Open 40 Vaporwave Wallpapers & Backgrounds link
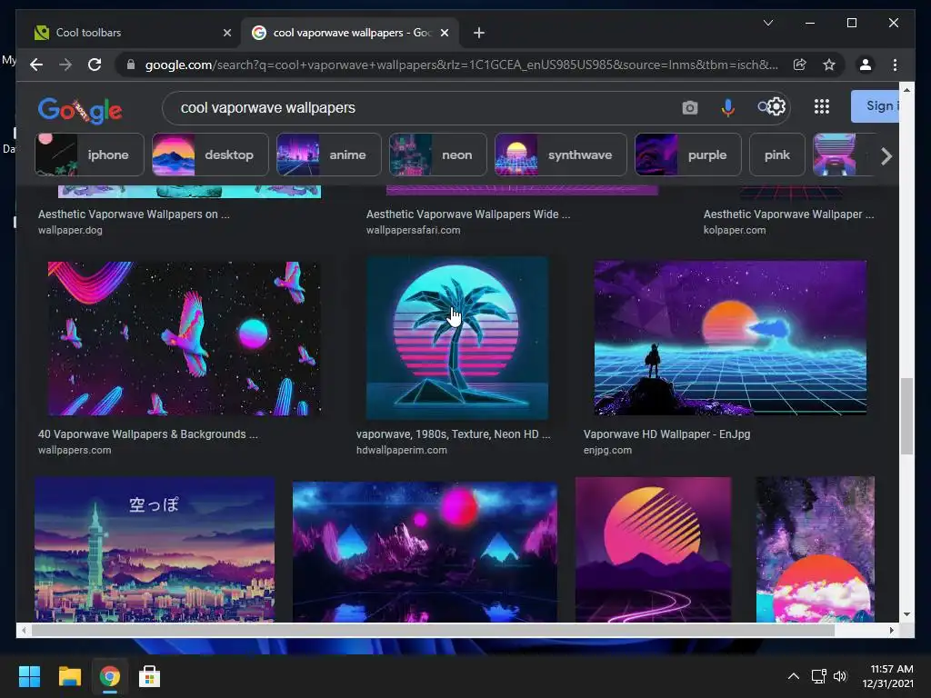931x698 pixels. point(148,434)
